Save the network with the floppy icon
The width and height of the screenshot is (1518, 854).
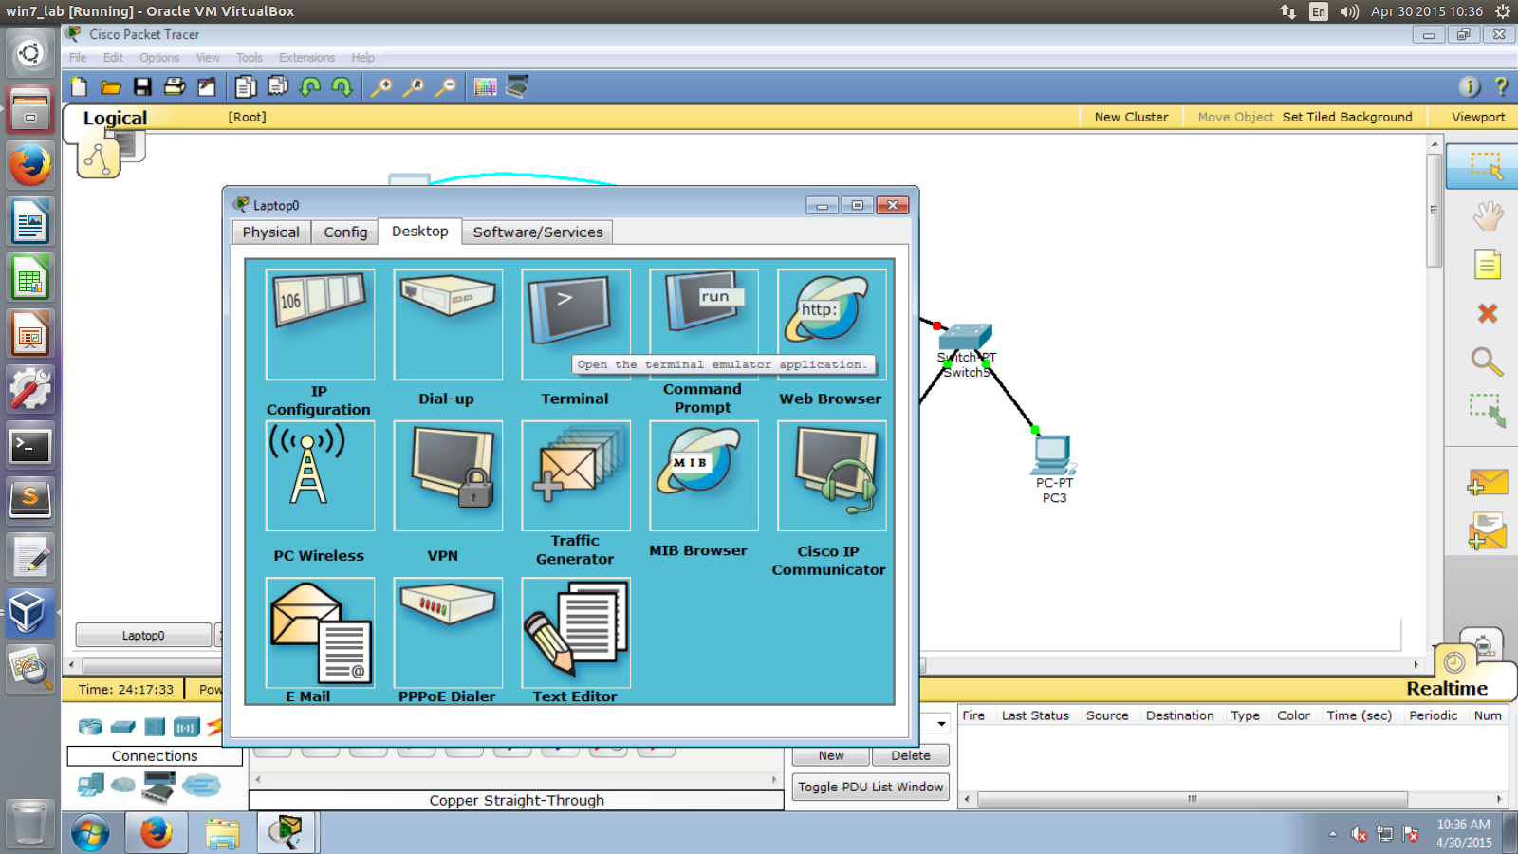142,87
